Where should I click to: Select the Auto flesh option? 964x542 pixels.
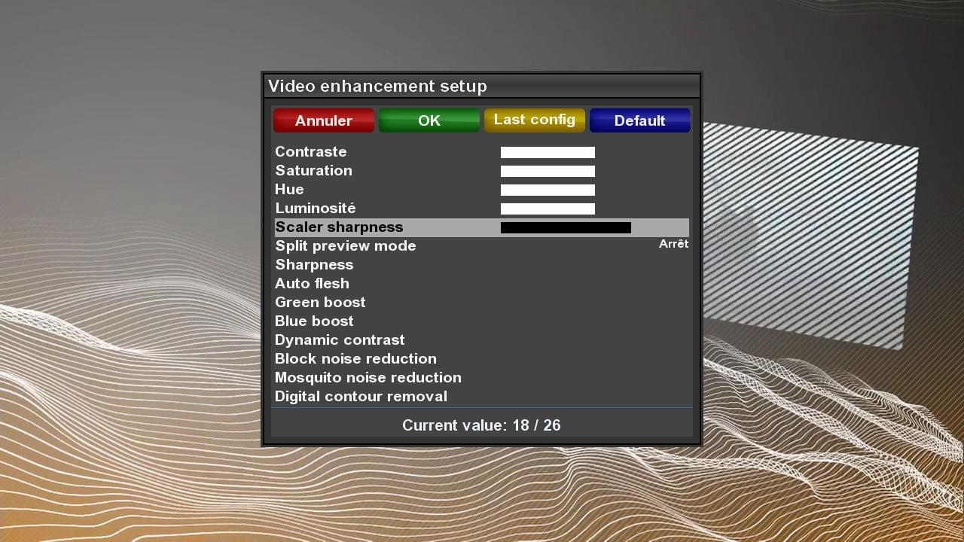click(312, 284)
